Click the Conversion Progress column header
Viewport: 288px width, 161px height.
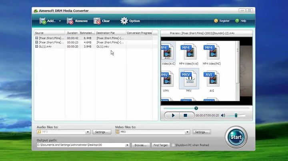pos(139,33)
